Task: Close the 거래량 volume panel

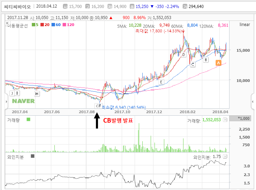Action: (x=225, y=120)
